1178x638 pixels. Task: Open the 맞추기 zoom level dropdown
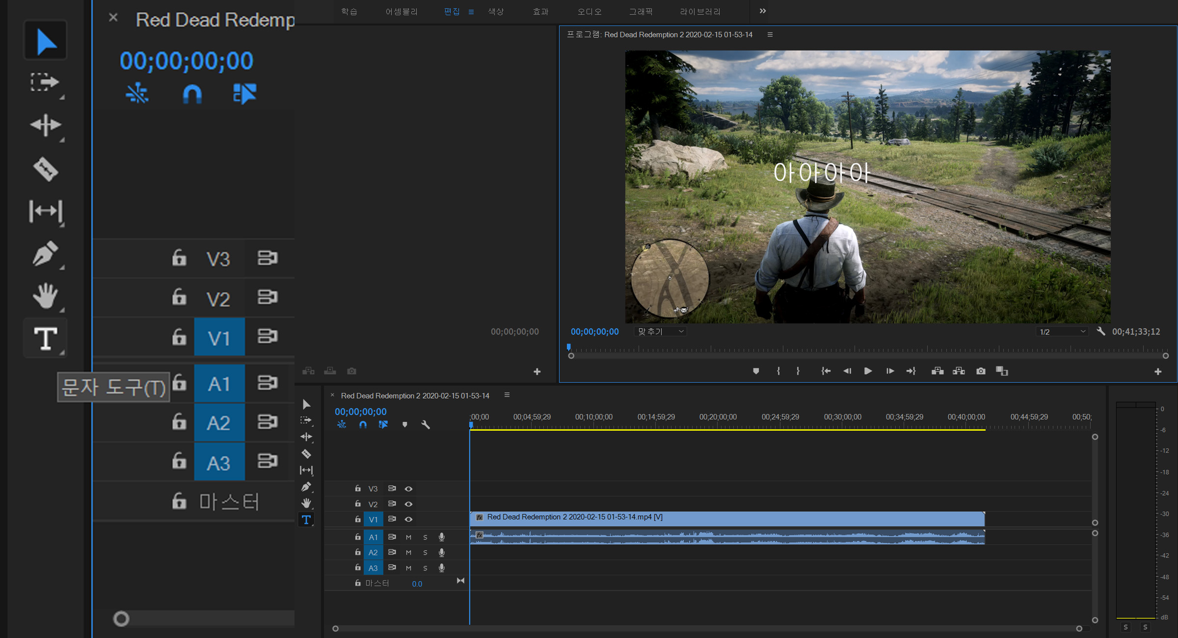pyautogui.click(x=660, y=332)
